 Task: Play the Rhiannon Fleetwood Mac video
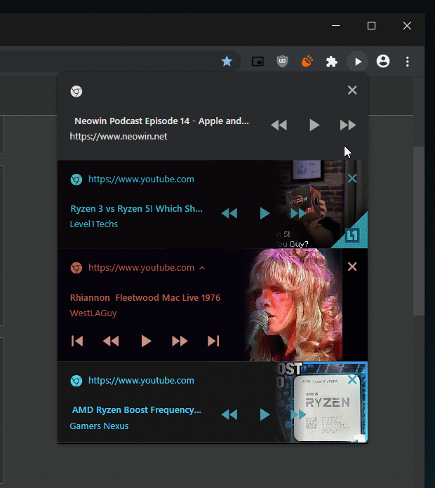[146, 341]
